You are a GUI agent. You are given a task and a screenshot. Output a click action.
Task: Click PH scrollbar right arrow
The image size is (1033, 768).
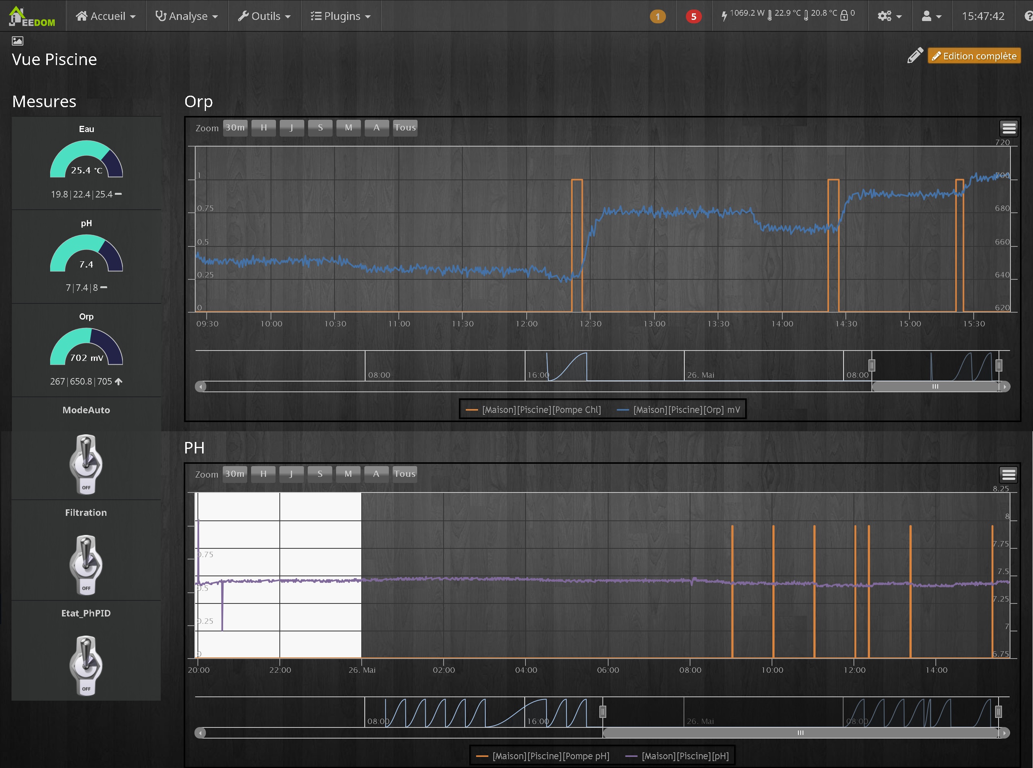click(1004, 733)
